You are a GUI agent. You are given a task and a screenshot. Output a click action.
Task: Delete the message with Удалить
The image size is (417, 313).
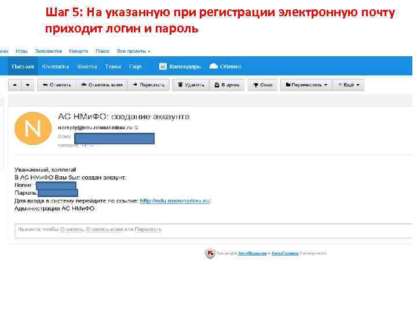[191, 85]
